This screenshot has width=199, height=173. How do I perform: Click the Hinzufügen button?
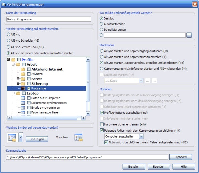(37, 139)
